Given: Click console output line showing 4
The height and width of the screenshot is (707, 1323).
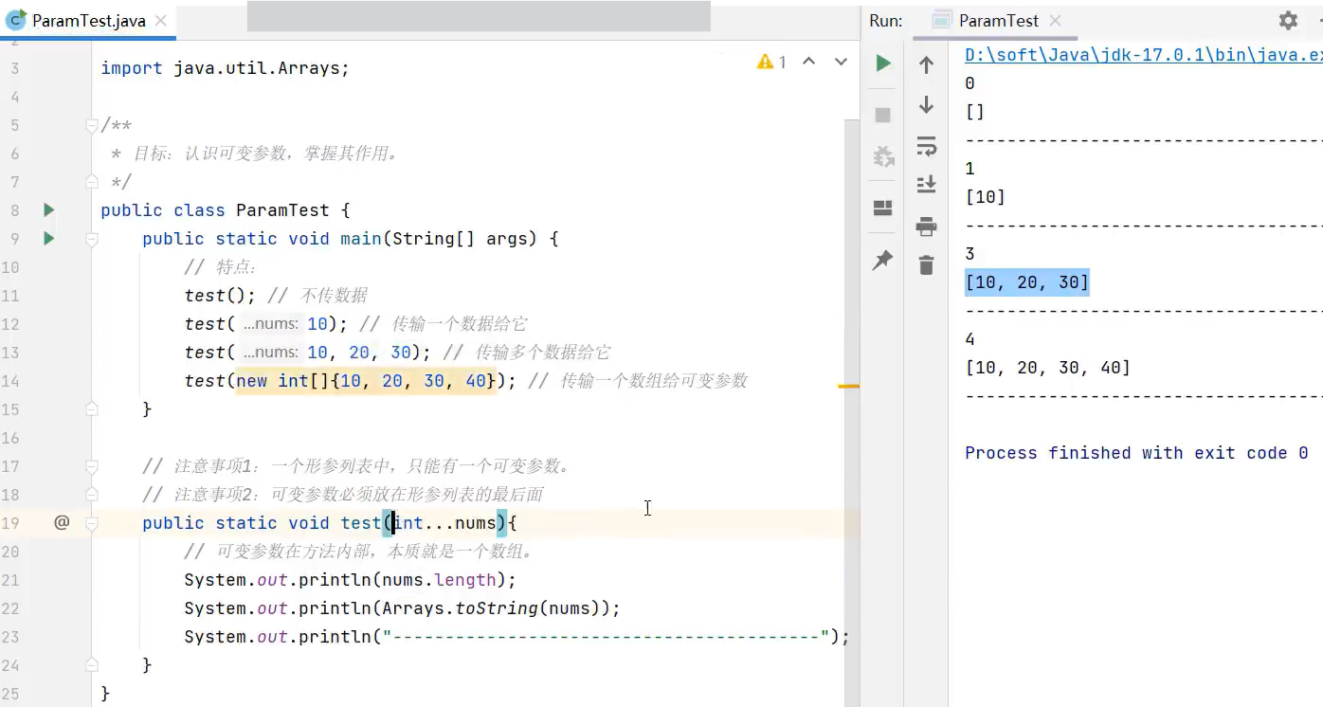Looking at the screenshot, I should click(970, 339).
